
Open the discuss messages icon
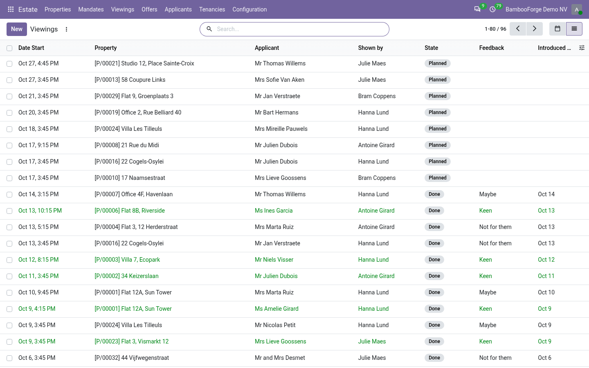(477, 9)
